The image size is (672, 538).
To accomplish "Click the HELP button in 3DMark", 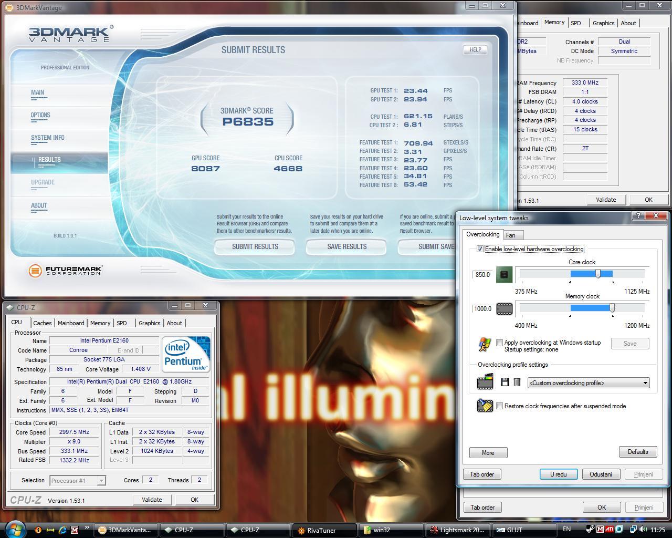I will click(475, 49).
